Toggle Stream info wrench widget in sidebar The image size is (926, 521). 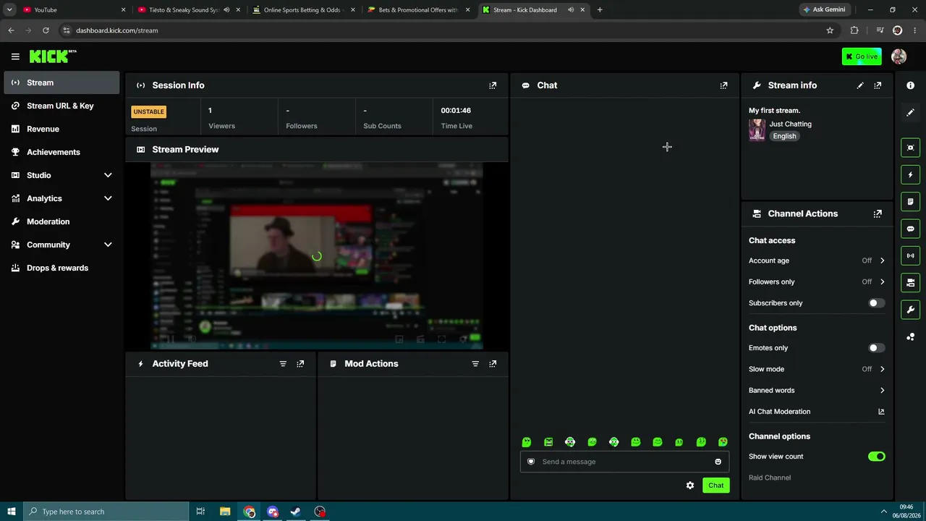click(x=910, y=310)
